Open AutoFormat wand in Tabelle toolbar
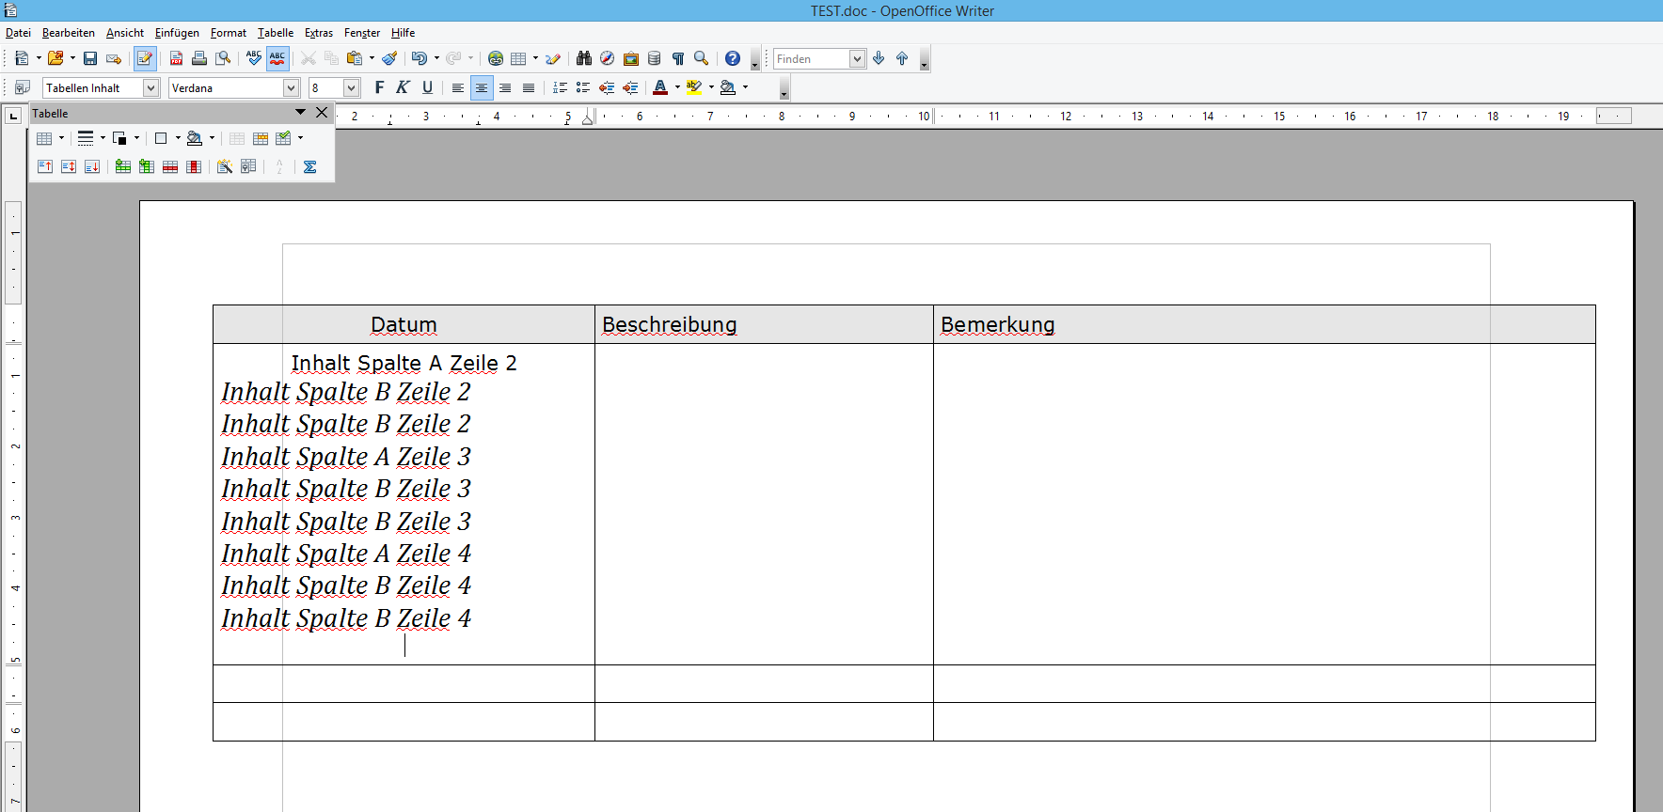Screen dimensions: 1663x812 coord(225,167)
